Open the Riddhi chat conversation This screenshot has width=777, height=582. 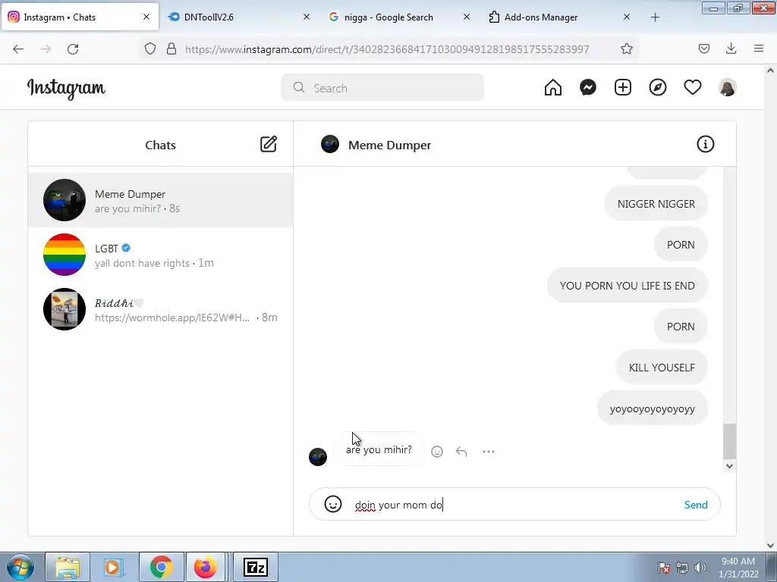pyautogui.click(x=161, y=309)
